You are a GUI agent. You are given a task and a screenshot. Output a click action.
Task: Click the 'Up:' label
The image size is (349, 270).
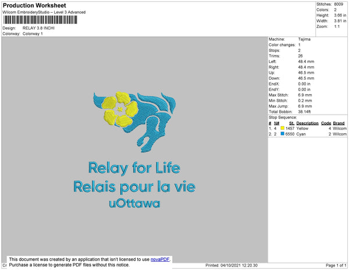(x=272, y=73)
